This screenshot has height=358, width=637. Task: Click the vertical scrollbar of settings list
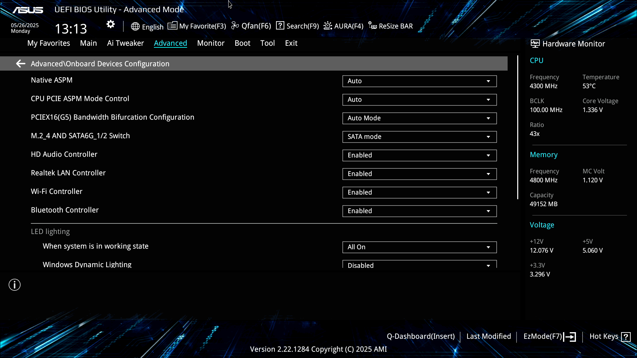tap(518, 128)
